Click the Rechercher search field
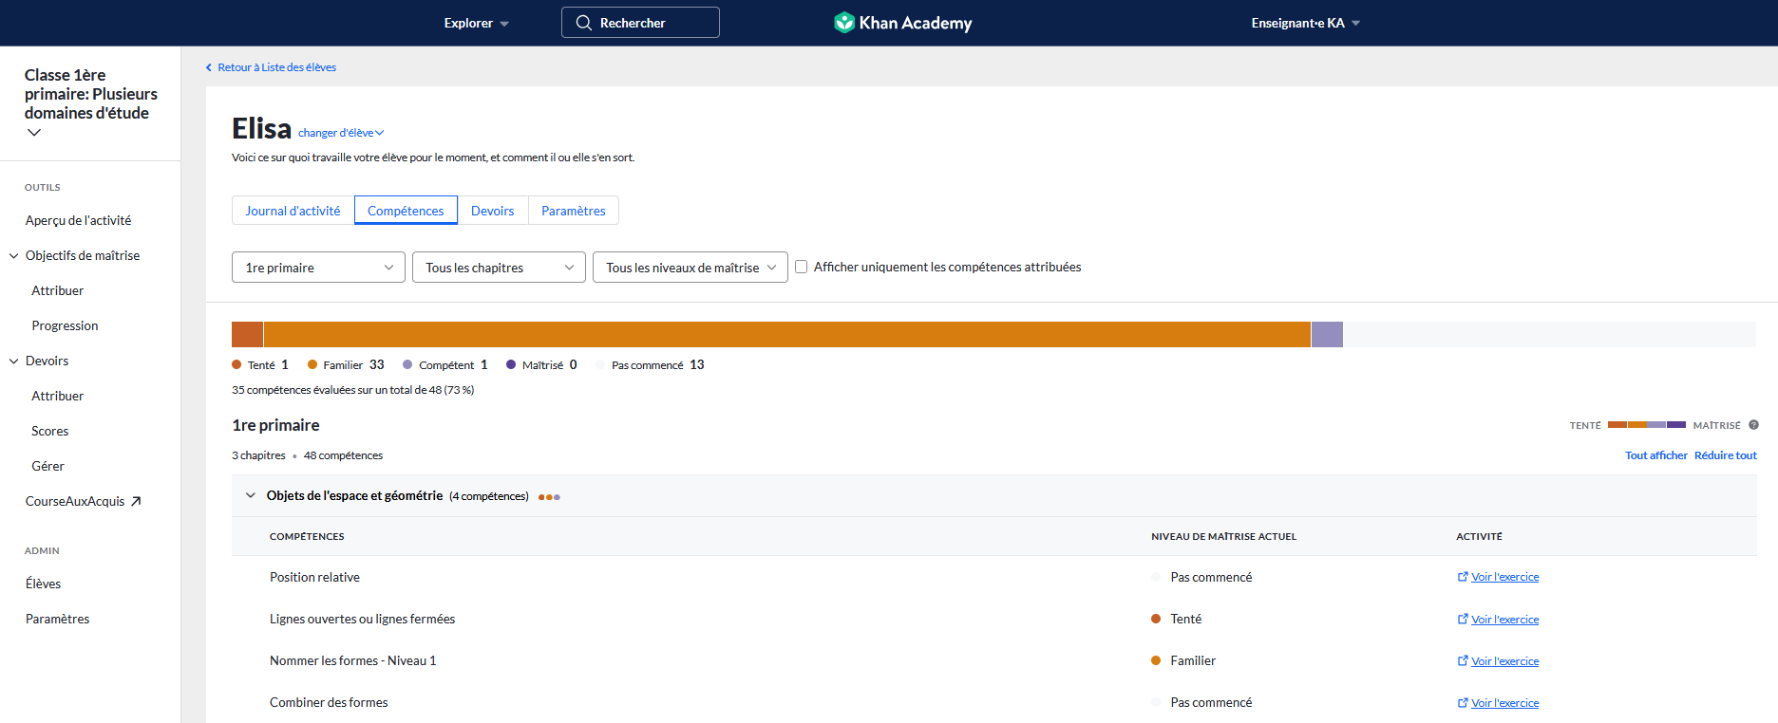The width and height of the screenshot is (1778, 723). tap(640, 23)
